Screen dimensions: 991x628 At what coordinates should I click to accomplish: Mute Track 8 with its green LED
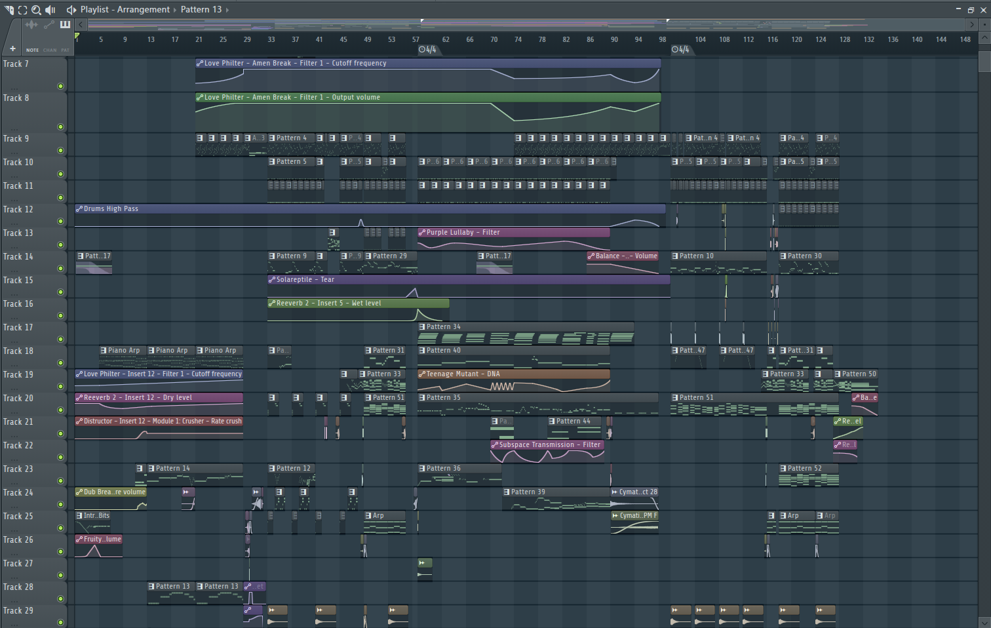[61, 127]
